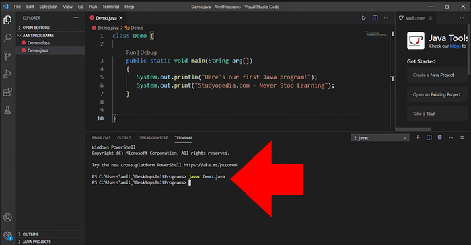Image resolution: width=471 pixels, height=245 pixels.
Task: Click the VS Code logo icon
Action: 5,7
